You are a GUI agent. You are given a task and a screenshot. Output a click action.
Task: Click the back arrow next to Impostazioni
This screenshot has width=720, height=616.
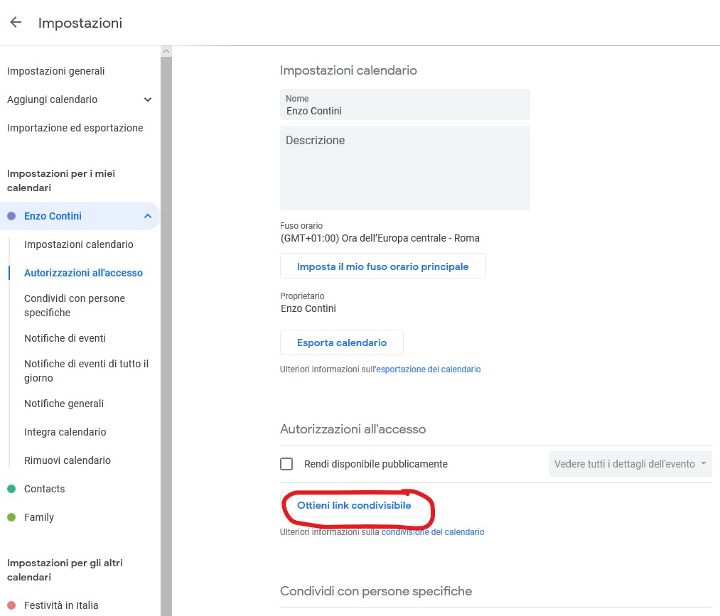(x=16, y=22)
